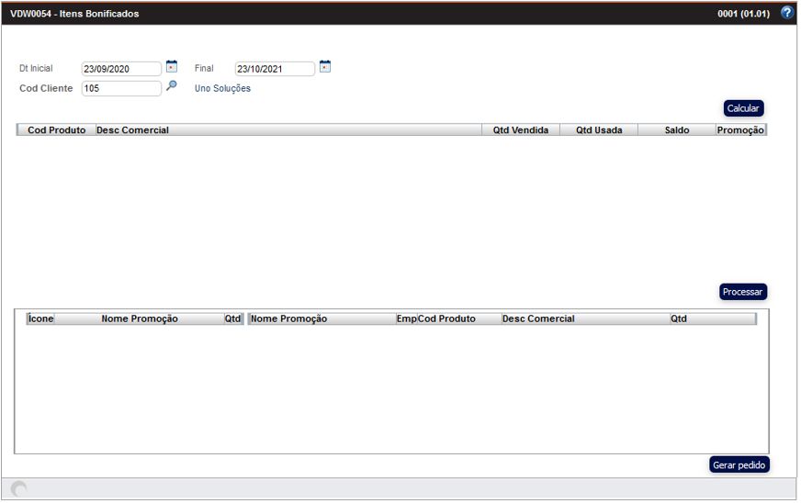Select the Saldo column header
The width and height of the screenshot is (801, 503).
pyautogui.click(x=677, y=130)
